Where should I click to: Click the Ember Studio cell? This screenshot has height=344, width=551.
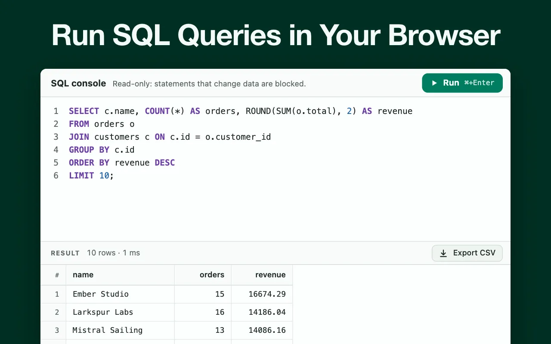click(x=120, y=294)
